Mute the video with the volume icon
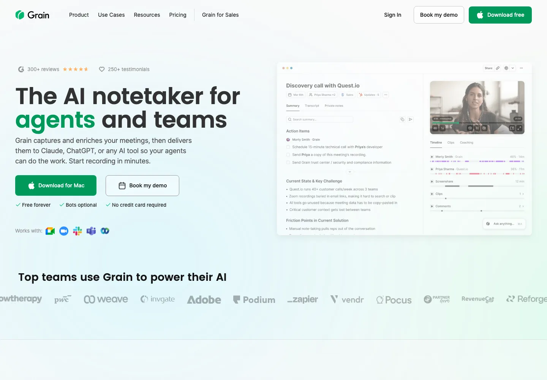 pyautogui.click(x=435, y=128)
